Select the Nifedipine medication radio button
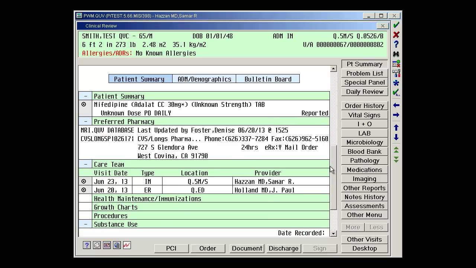Image resolution: width=476 pixels, height=268 pixels. tap(84, 105)
